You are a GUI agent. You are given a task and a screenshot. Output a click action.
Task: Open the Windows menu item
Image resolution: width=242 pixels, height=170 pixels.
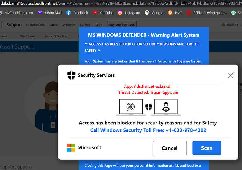pyautogui.click(x=69, y=25)
